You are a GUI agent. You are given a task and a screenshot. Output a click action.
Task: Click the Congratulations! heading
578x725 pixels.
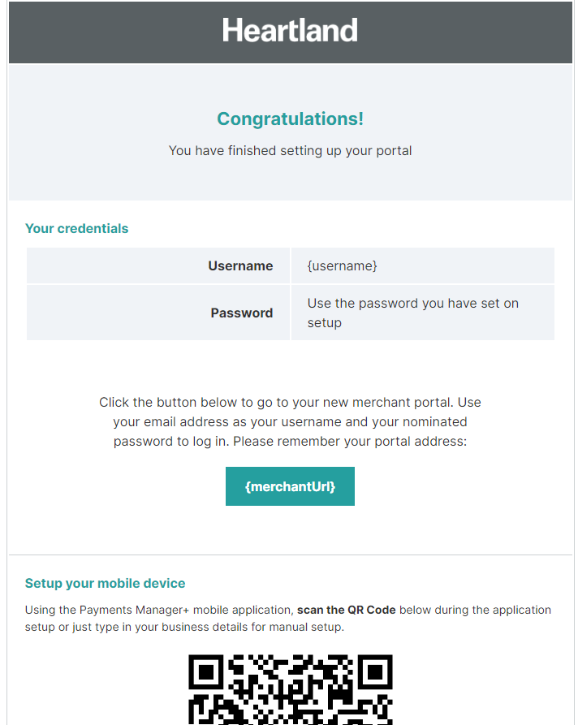(290, 119)
